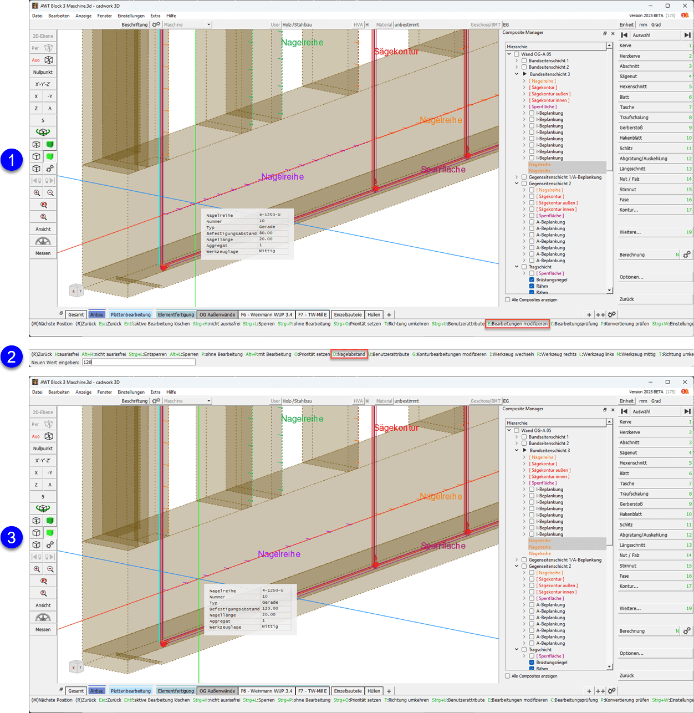Click gear icon next to Beschriftung, upper window

coord(156,24)
